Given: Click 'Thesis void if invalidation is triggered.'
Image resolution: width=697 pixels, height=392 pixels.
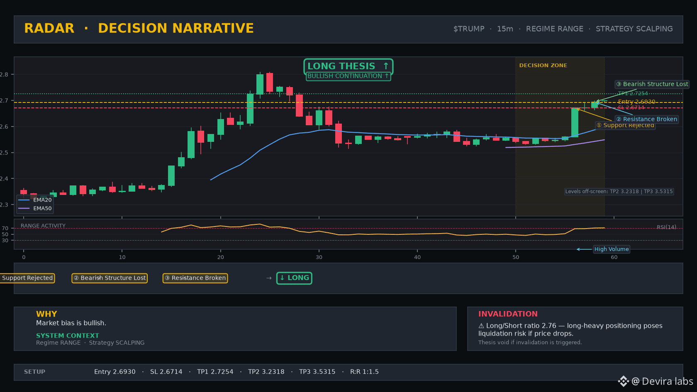Looking at the screenshot, I should [530, 343].
